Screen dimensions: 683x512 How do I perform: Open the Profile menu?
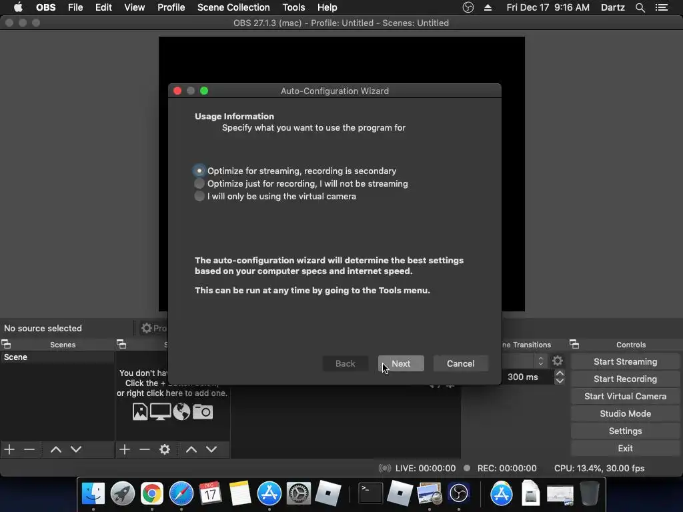point(171,7)
